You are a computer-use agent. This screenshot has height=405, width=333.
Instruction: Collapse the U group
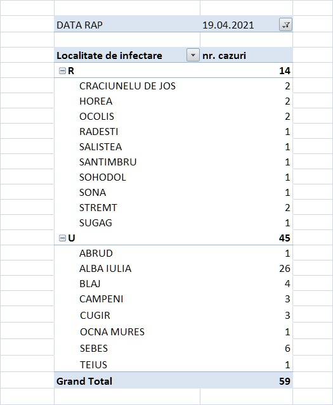tap(62, 238)
